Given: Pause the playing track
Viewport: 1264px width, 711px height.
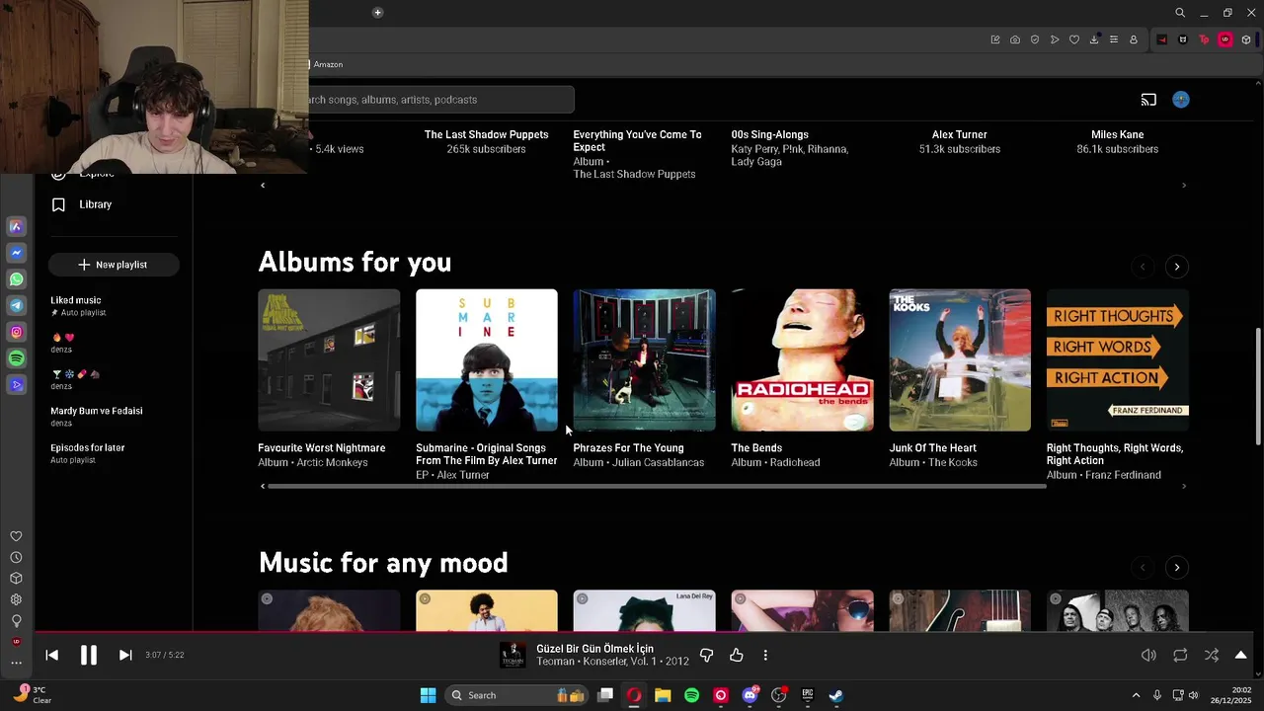Looking at the screenshot, I should [89, 655].
